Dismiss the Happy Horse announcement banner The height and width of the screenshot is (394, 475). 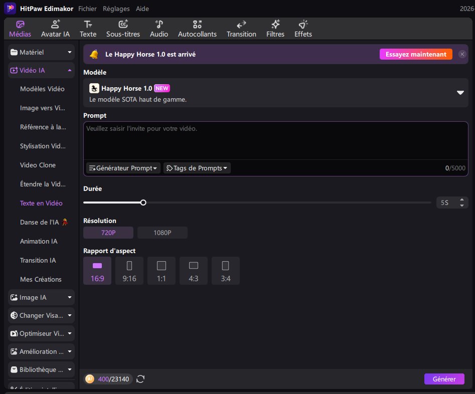click(462, 54)
